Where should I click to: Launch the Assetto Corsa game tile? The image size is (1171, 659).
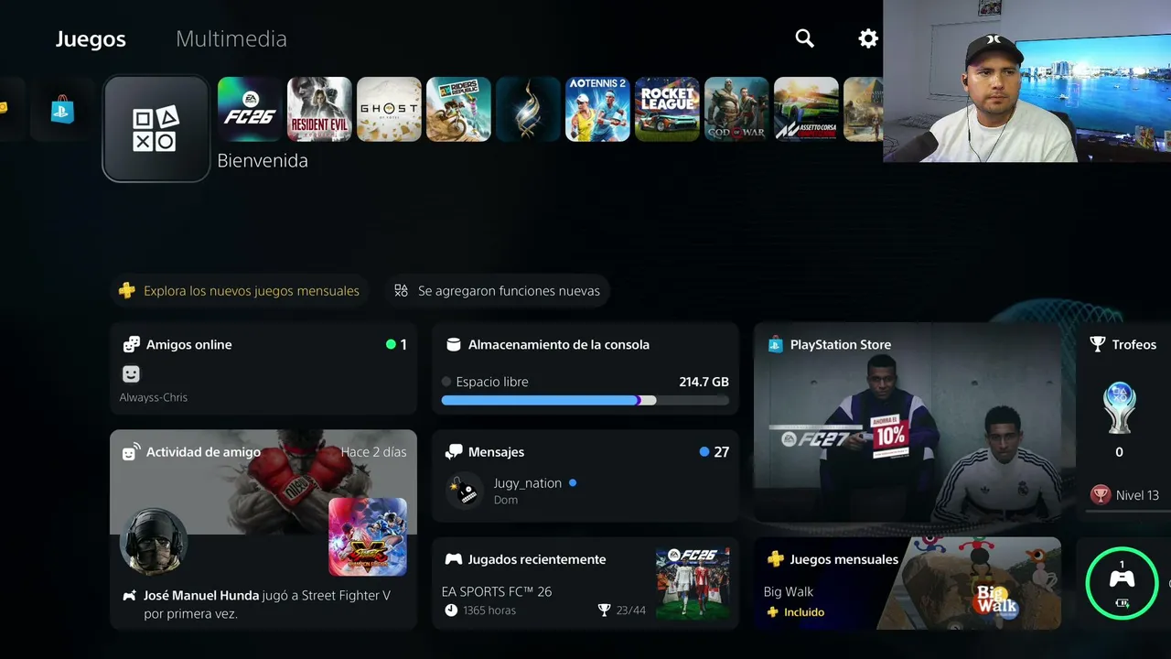[x=806, y=109]
